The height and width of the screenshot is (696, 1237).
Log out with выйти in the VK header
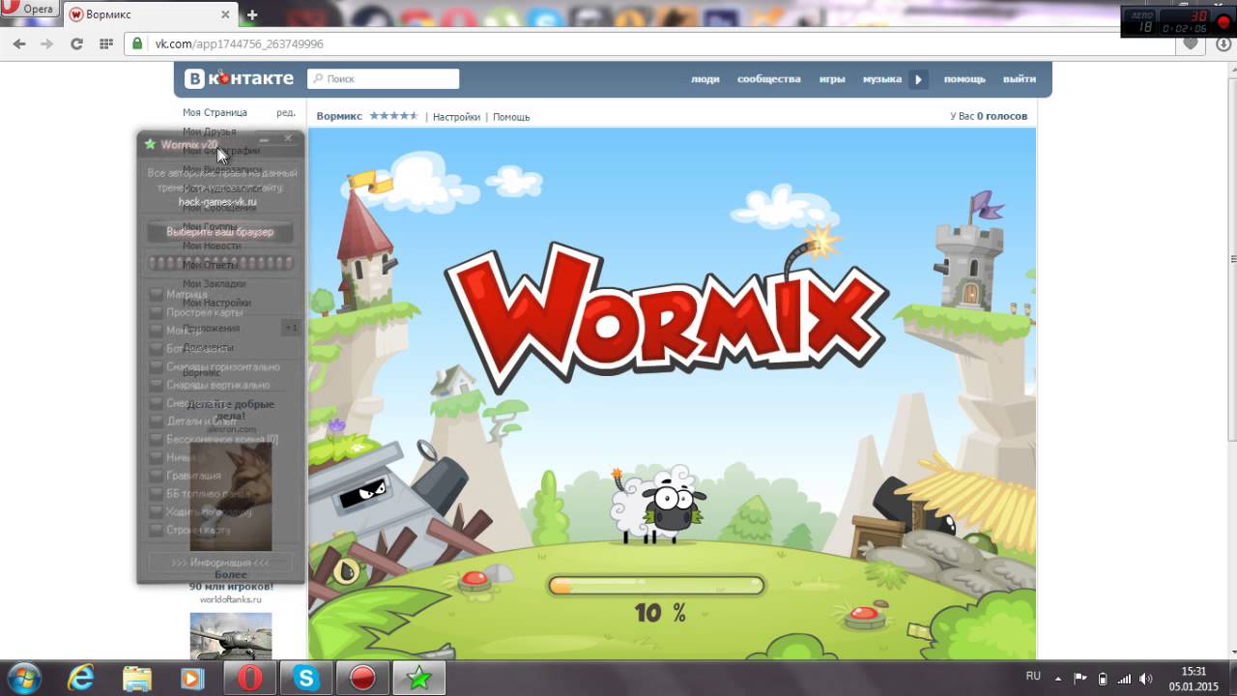pyautogui.click(x=1020, y=79)
